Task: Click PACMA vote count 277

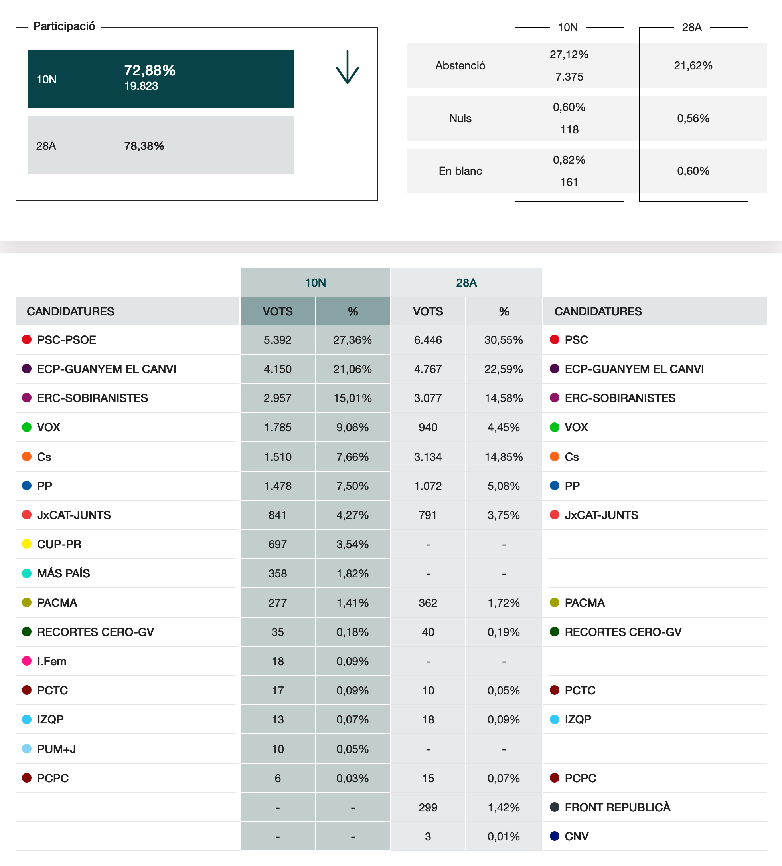Action: pos(278,602)
